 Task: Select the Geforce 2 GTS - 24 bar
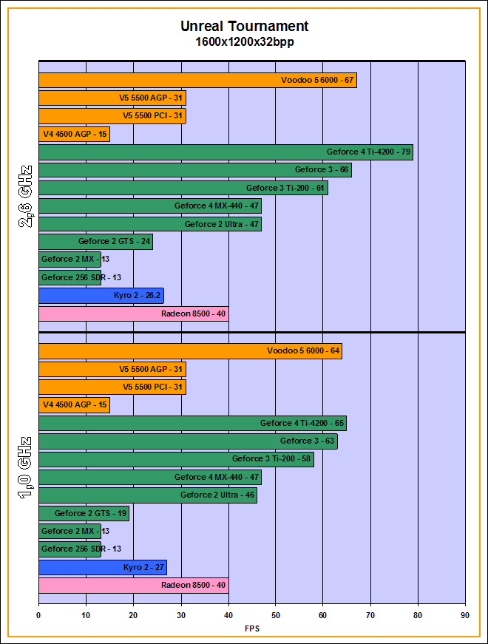click(x=95, y=242)
